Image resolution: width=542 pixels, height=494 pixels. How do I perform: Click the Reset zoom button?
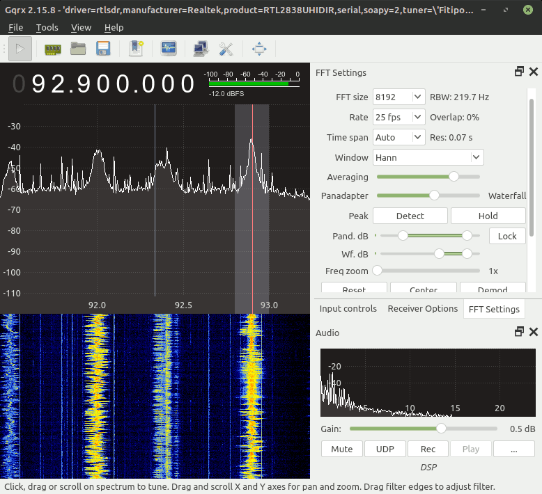[354, 288]
